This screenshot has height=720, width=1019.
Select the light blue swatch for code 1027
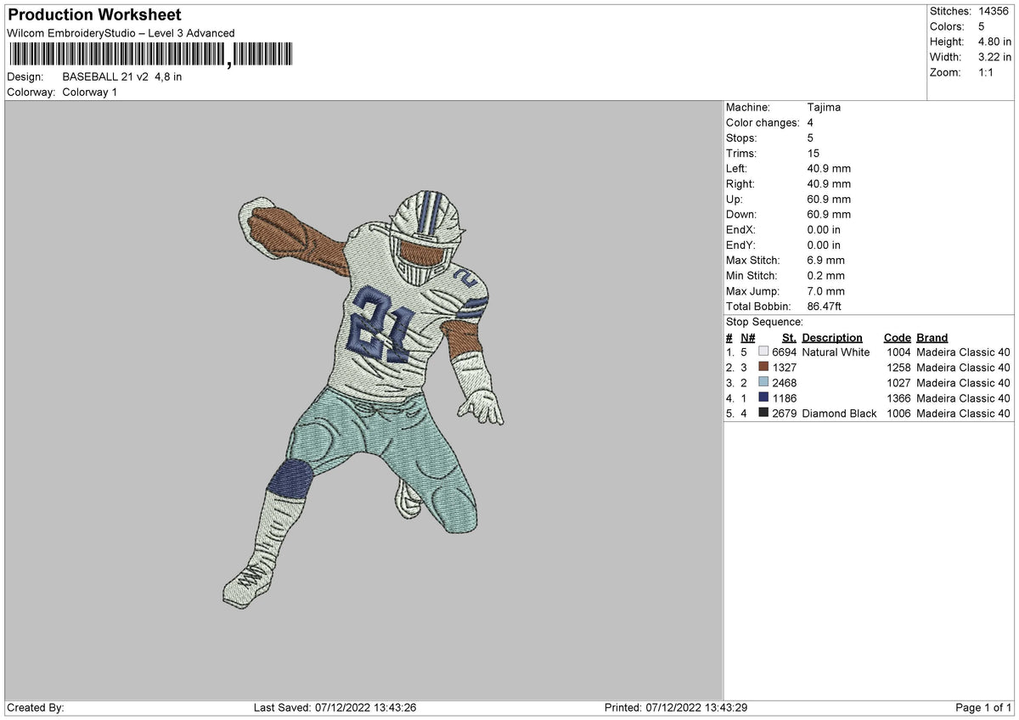(763, 382)
